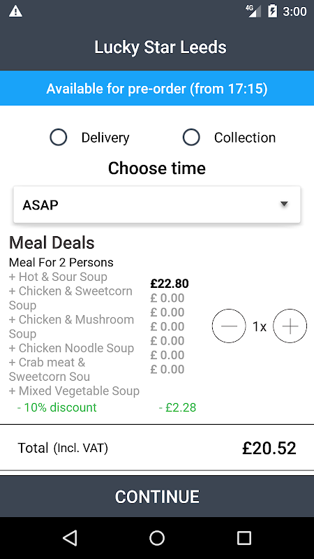Increase meal quantity with plus icon
Viewport: 314px width, 559px height.
point(290,326)
